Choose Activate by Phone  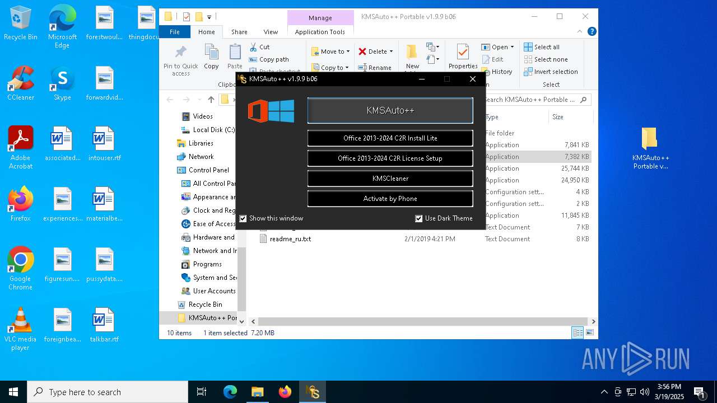[390, 199]
